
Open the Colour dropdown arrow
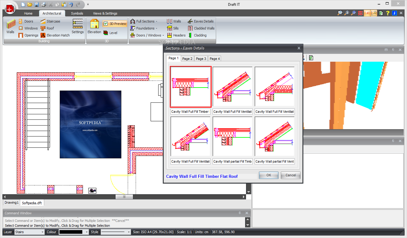[87, 232]
